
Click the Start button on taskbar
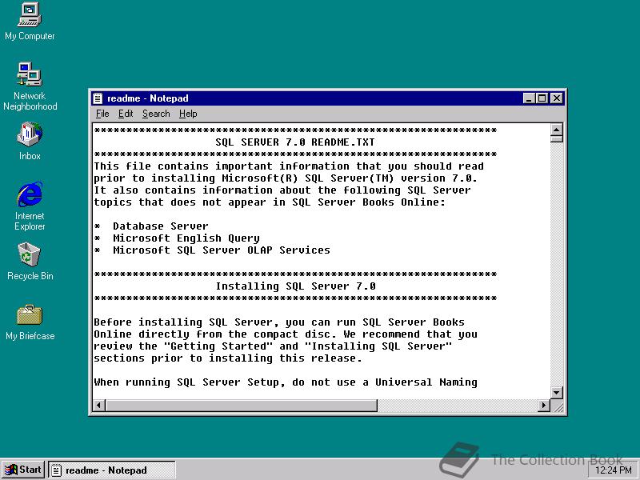[23, 470]
